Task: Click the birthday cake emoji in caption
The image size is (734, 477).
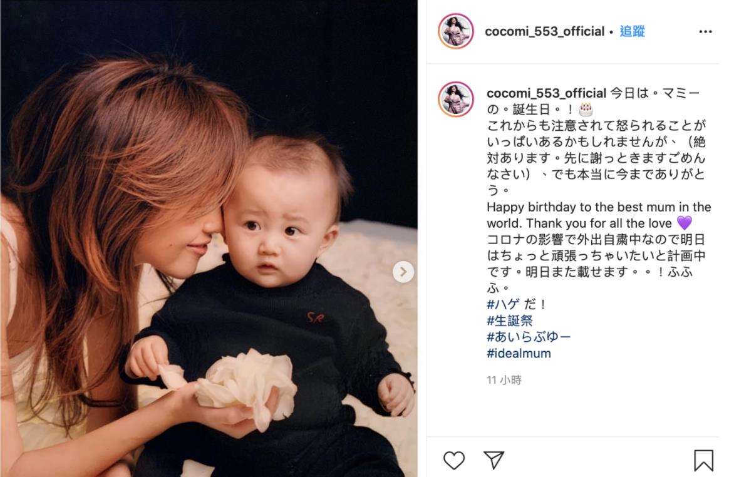Action: 586,110
